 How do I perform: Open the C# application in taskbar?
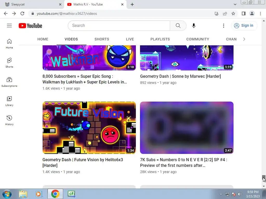71,194
